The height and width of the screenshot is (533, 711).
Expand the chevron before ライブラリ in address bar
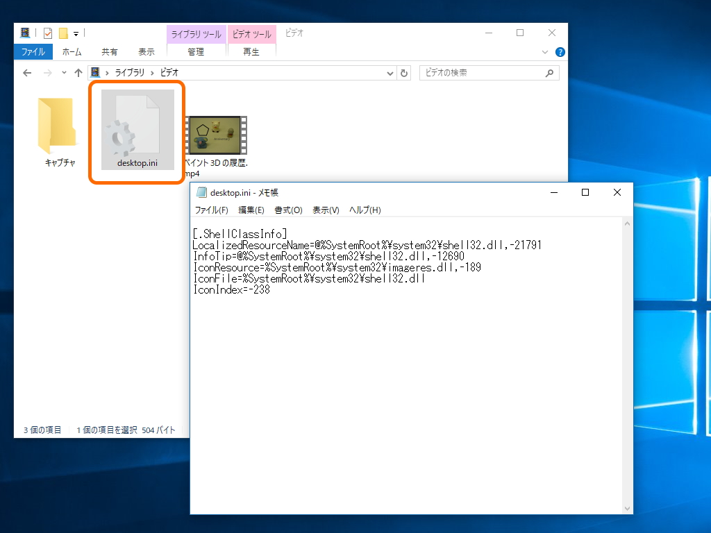pos(107,72)
